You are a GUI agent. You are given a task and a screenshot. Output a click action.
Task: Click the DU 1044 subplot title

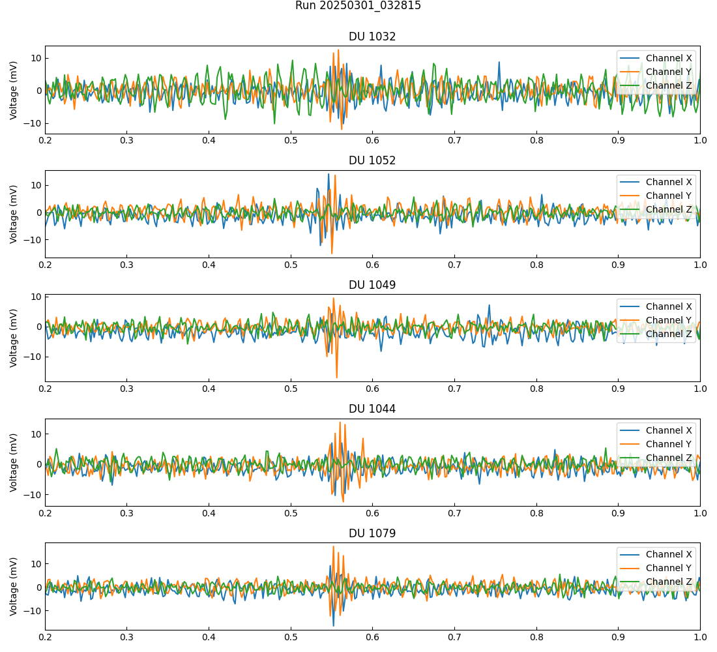[372, 409]
